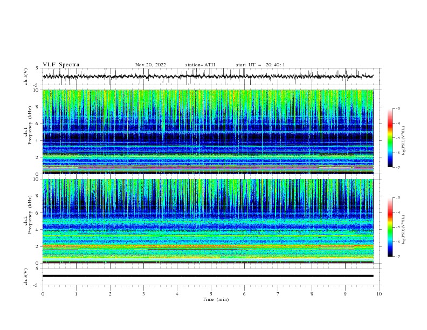
Task: Click time axis tick label '5'
Action: (211, 294)
